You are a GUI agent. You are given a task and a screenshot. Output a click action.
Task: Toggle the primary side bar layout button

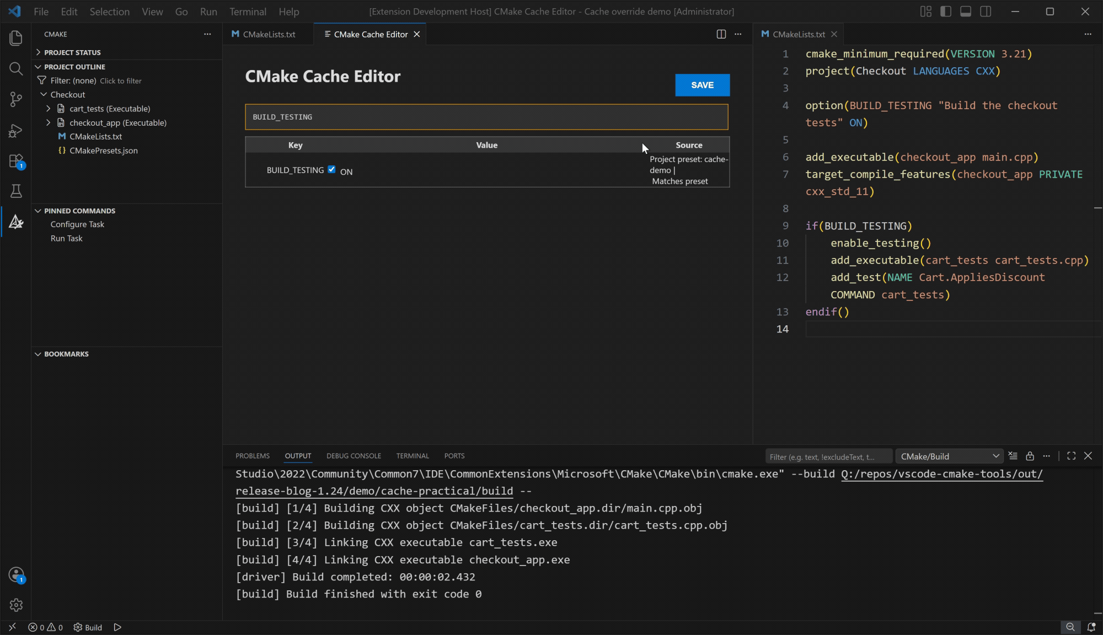tap(946, 12)
